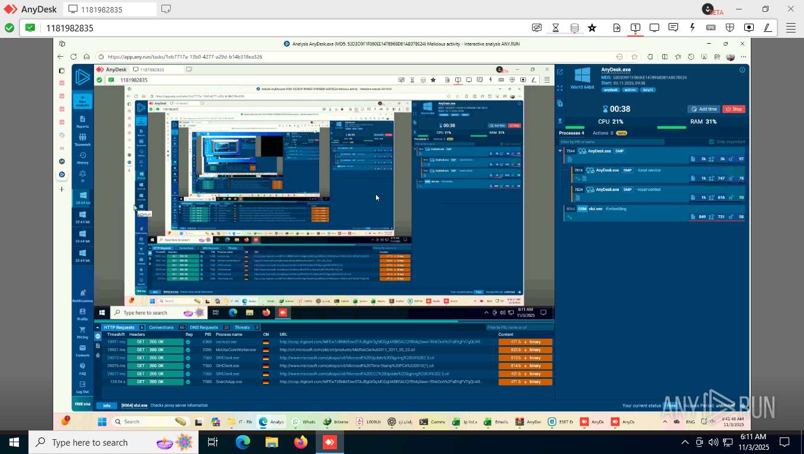Open Contacts in ANY.RUN sidebar
804x454 pixels.
[82, 351]
